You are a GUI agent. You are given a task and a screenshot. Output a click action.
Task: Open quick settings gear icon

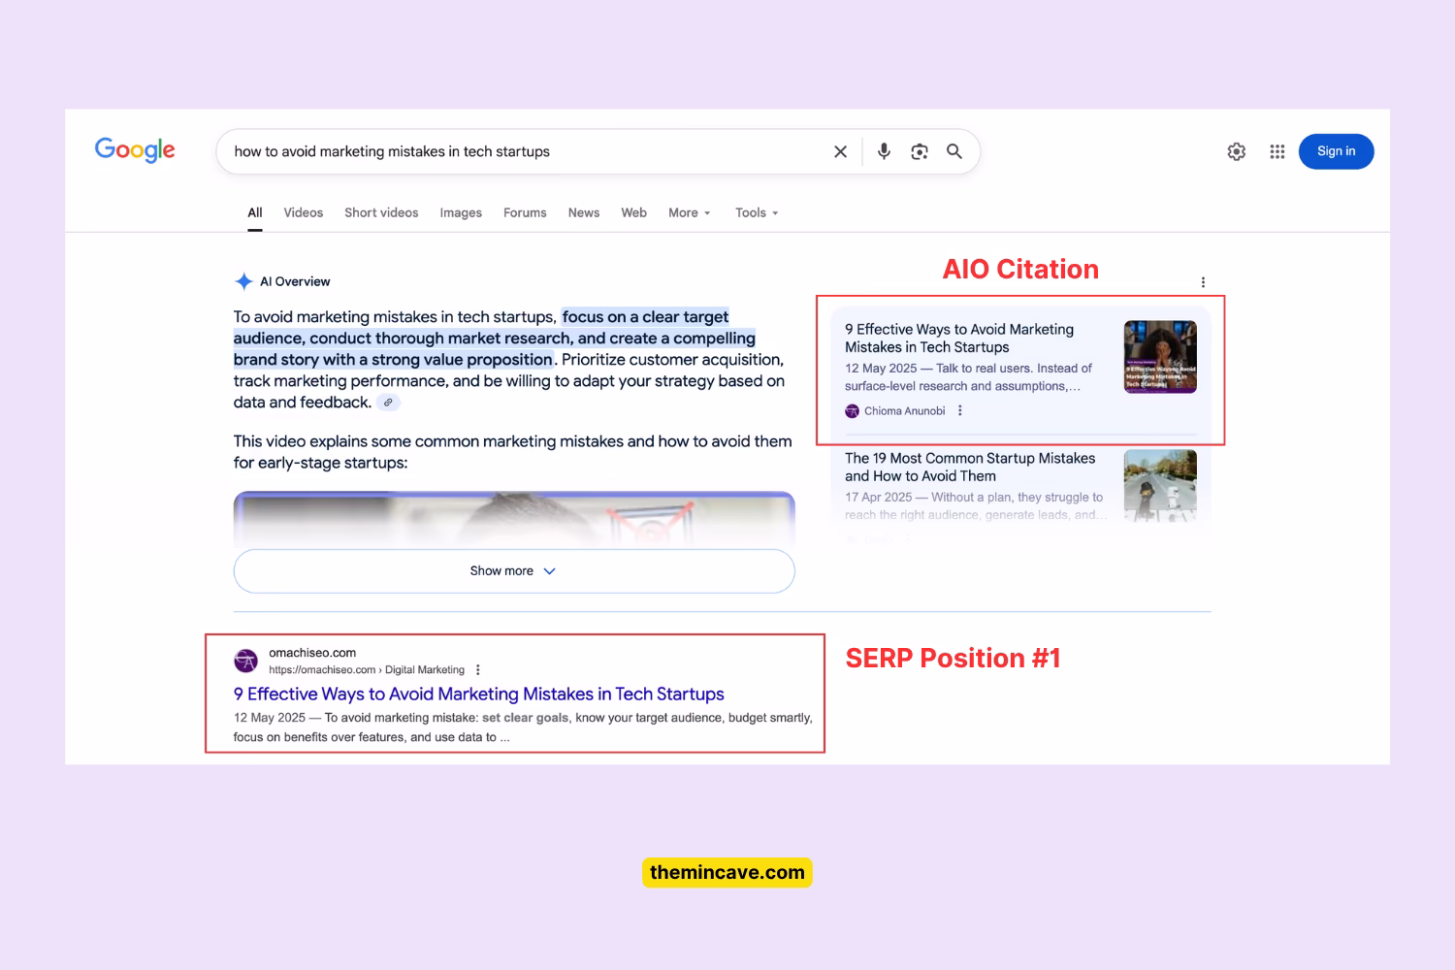[x=1236, y=151]
